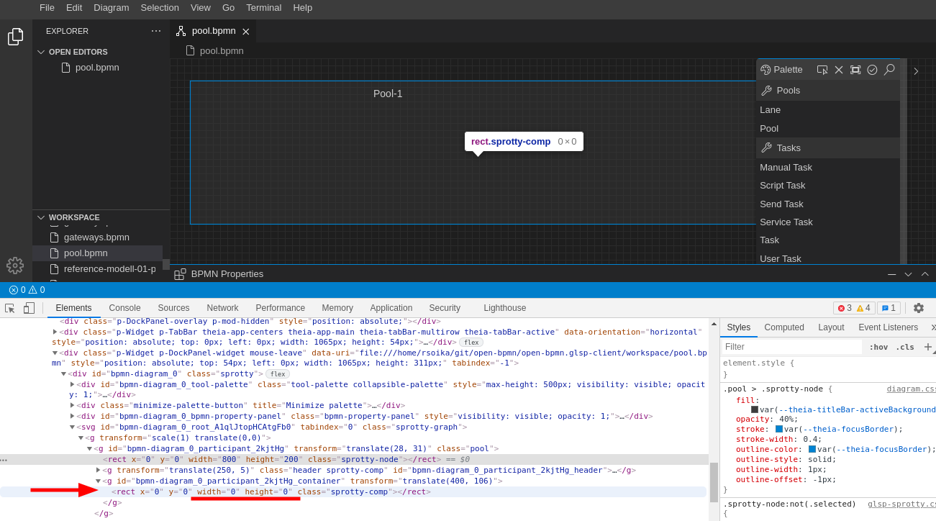Close the pool.bpmn editor tab
Screen dimensions: 936x521
(x=245, y=32)
